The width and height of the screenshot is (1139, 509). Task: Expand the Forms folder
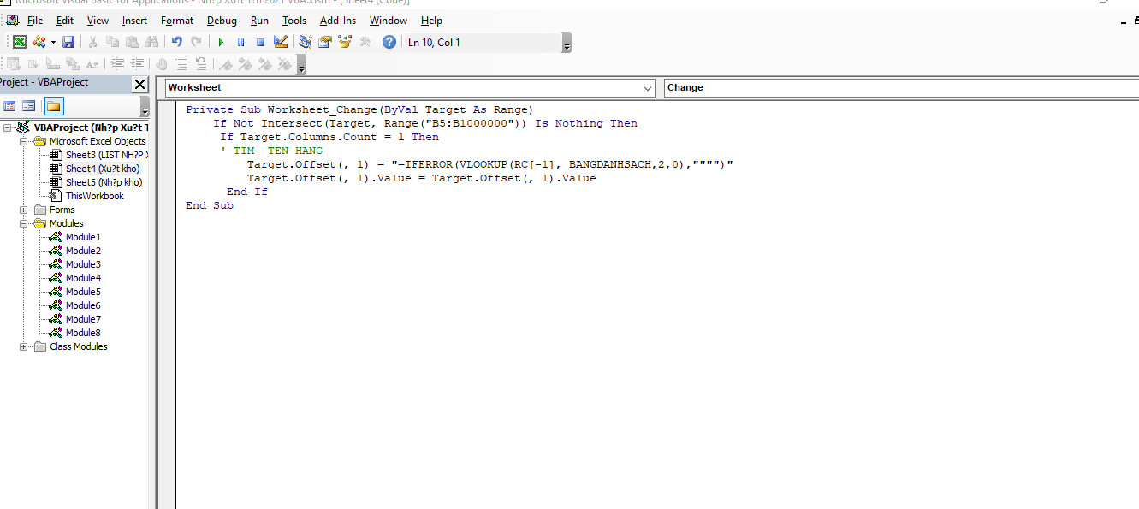(x=25, y=210)
